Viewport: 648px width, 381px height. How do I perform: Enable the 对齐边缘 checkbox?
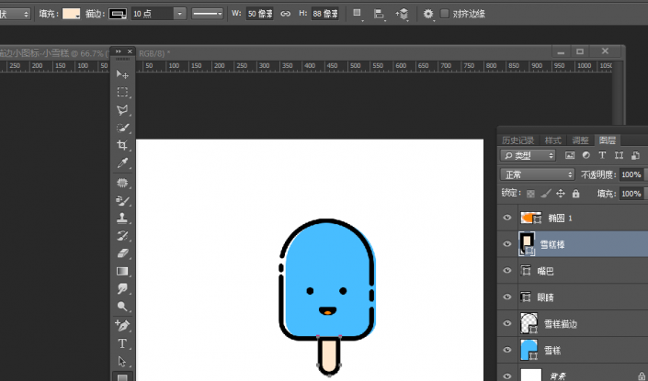[445, 14]
